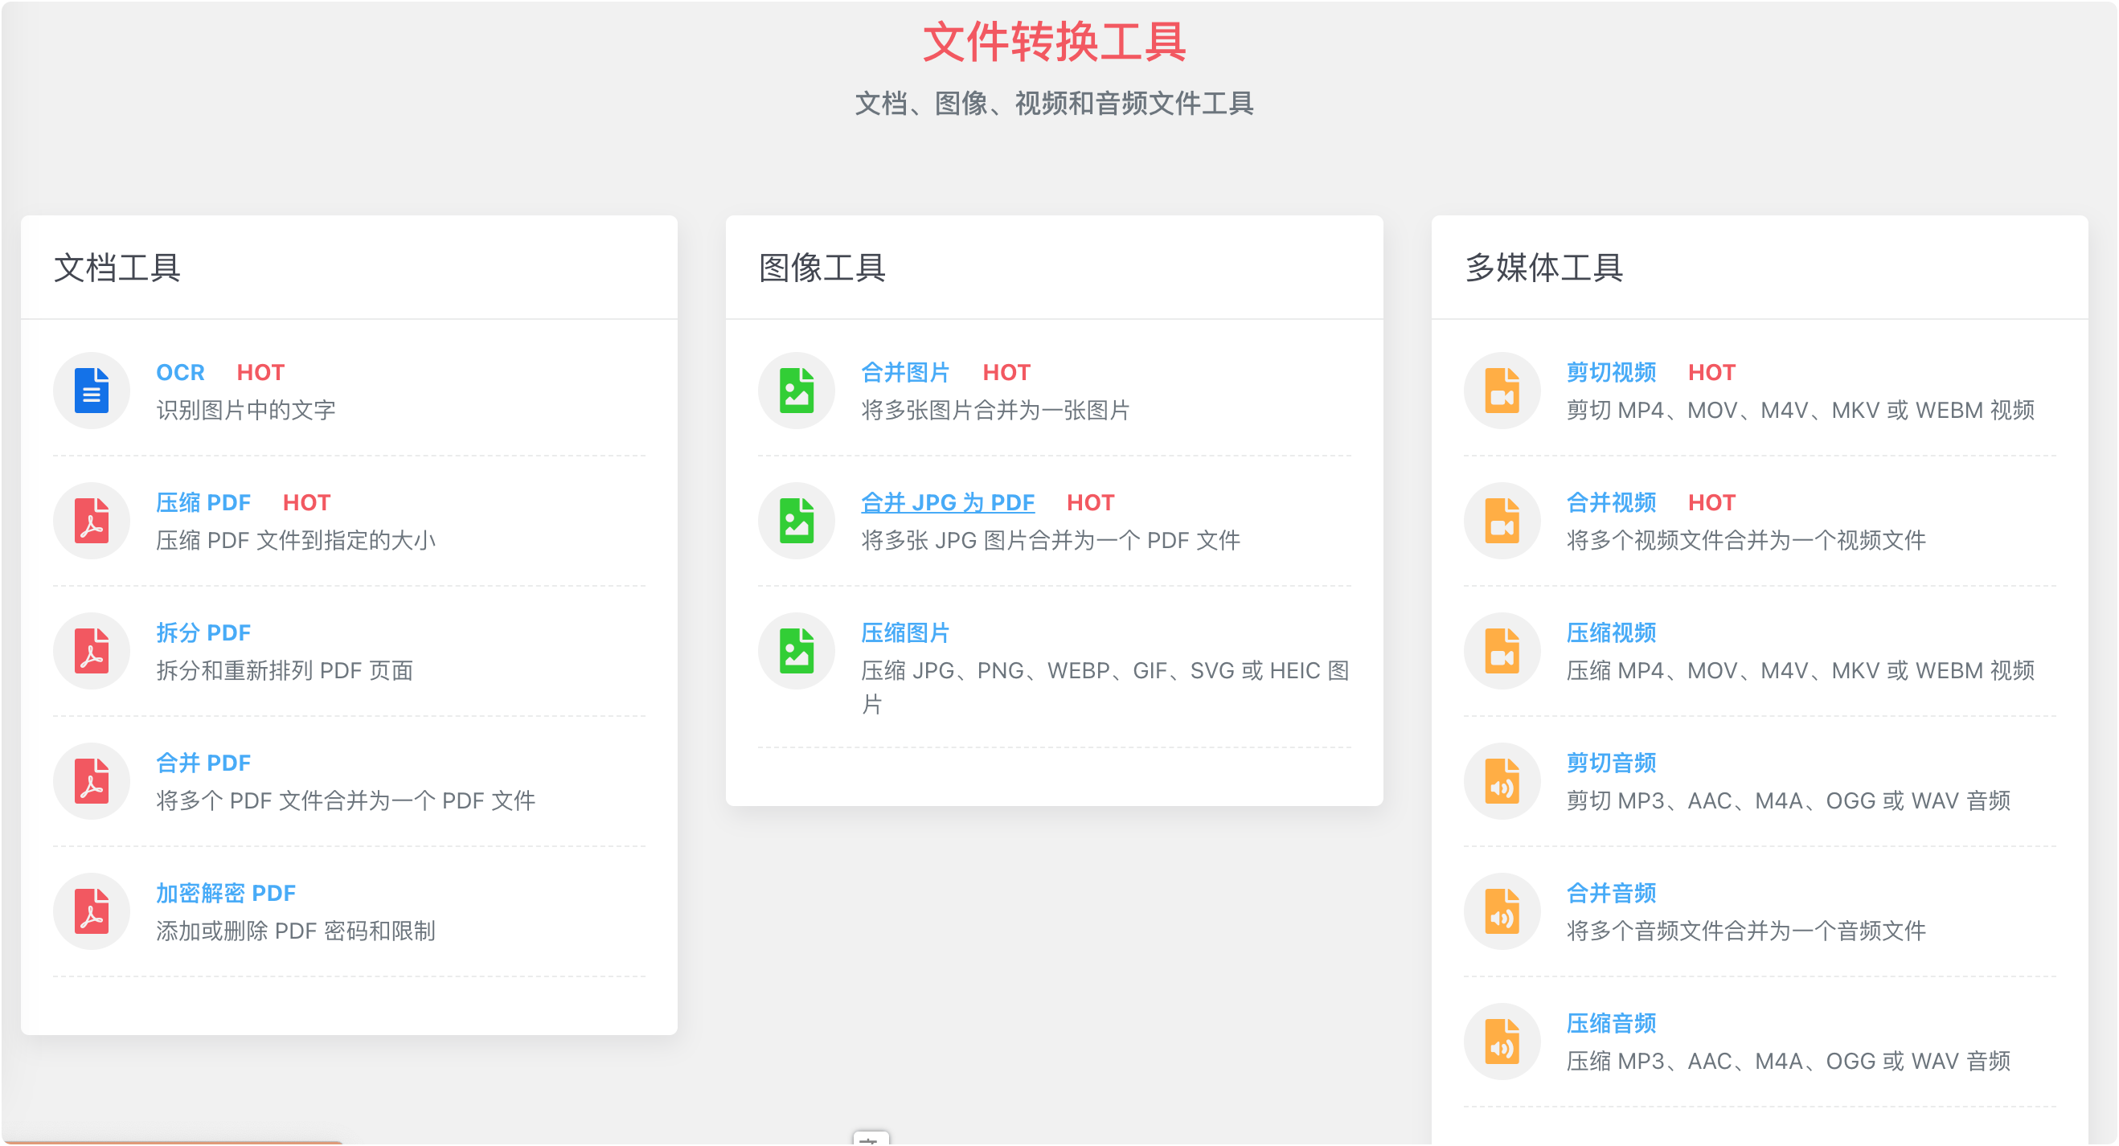
Task: Click description 将多张图片合并为一张图片
Action: (995, 410)
